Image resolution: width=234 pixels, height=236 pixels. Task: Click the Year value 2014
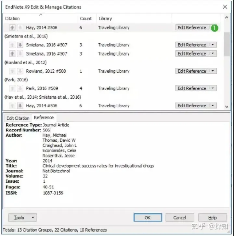point(48,161)
